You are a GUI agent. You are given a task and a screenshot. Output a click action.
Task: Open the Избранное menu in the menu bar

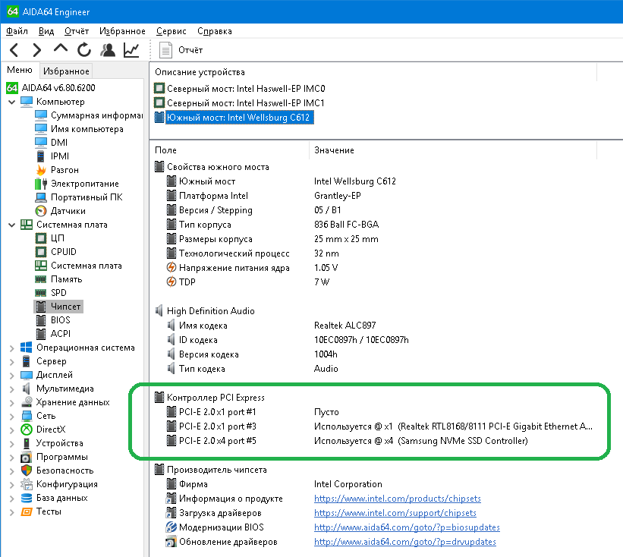[122, 31]
